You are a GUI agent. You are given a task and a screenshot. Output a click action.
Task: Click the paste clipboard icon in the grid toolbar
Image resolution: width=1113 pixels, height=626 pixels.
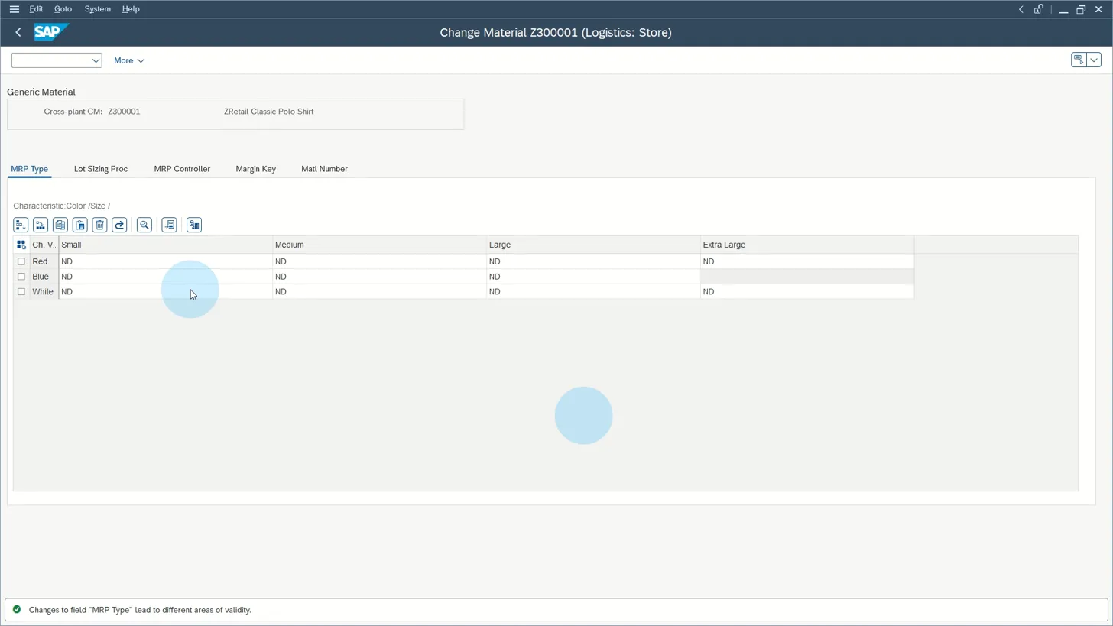click(80, 225)
